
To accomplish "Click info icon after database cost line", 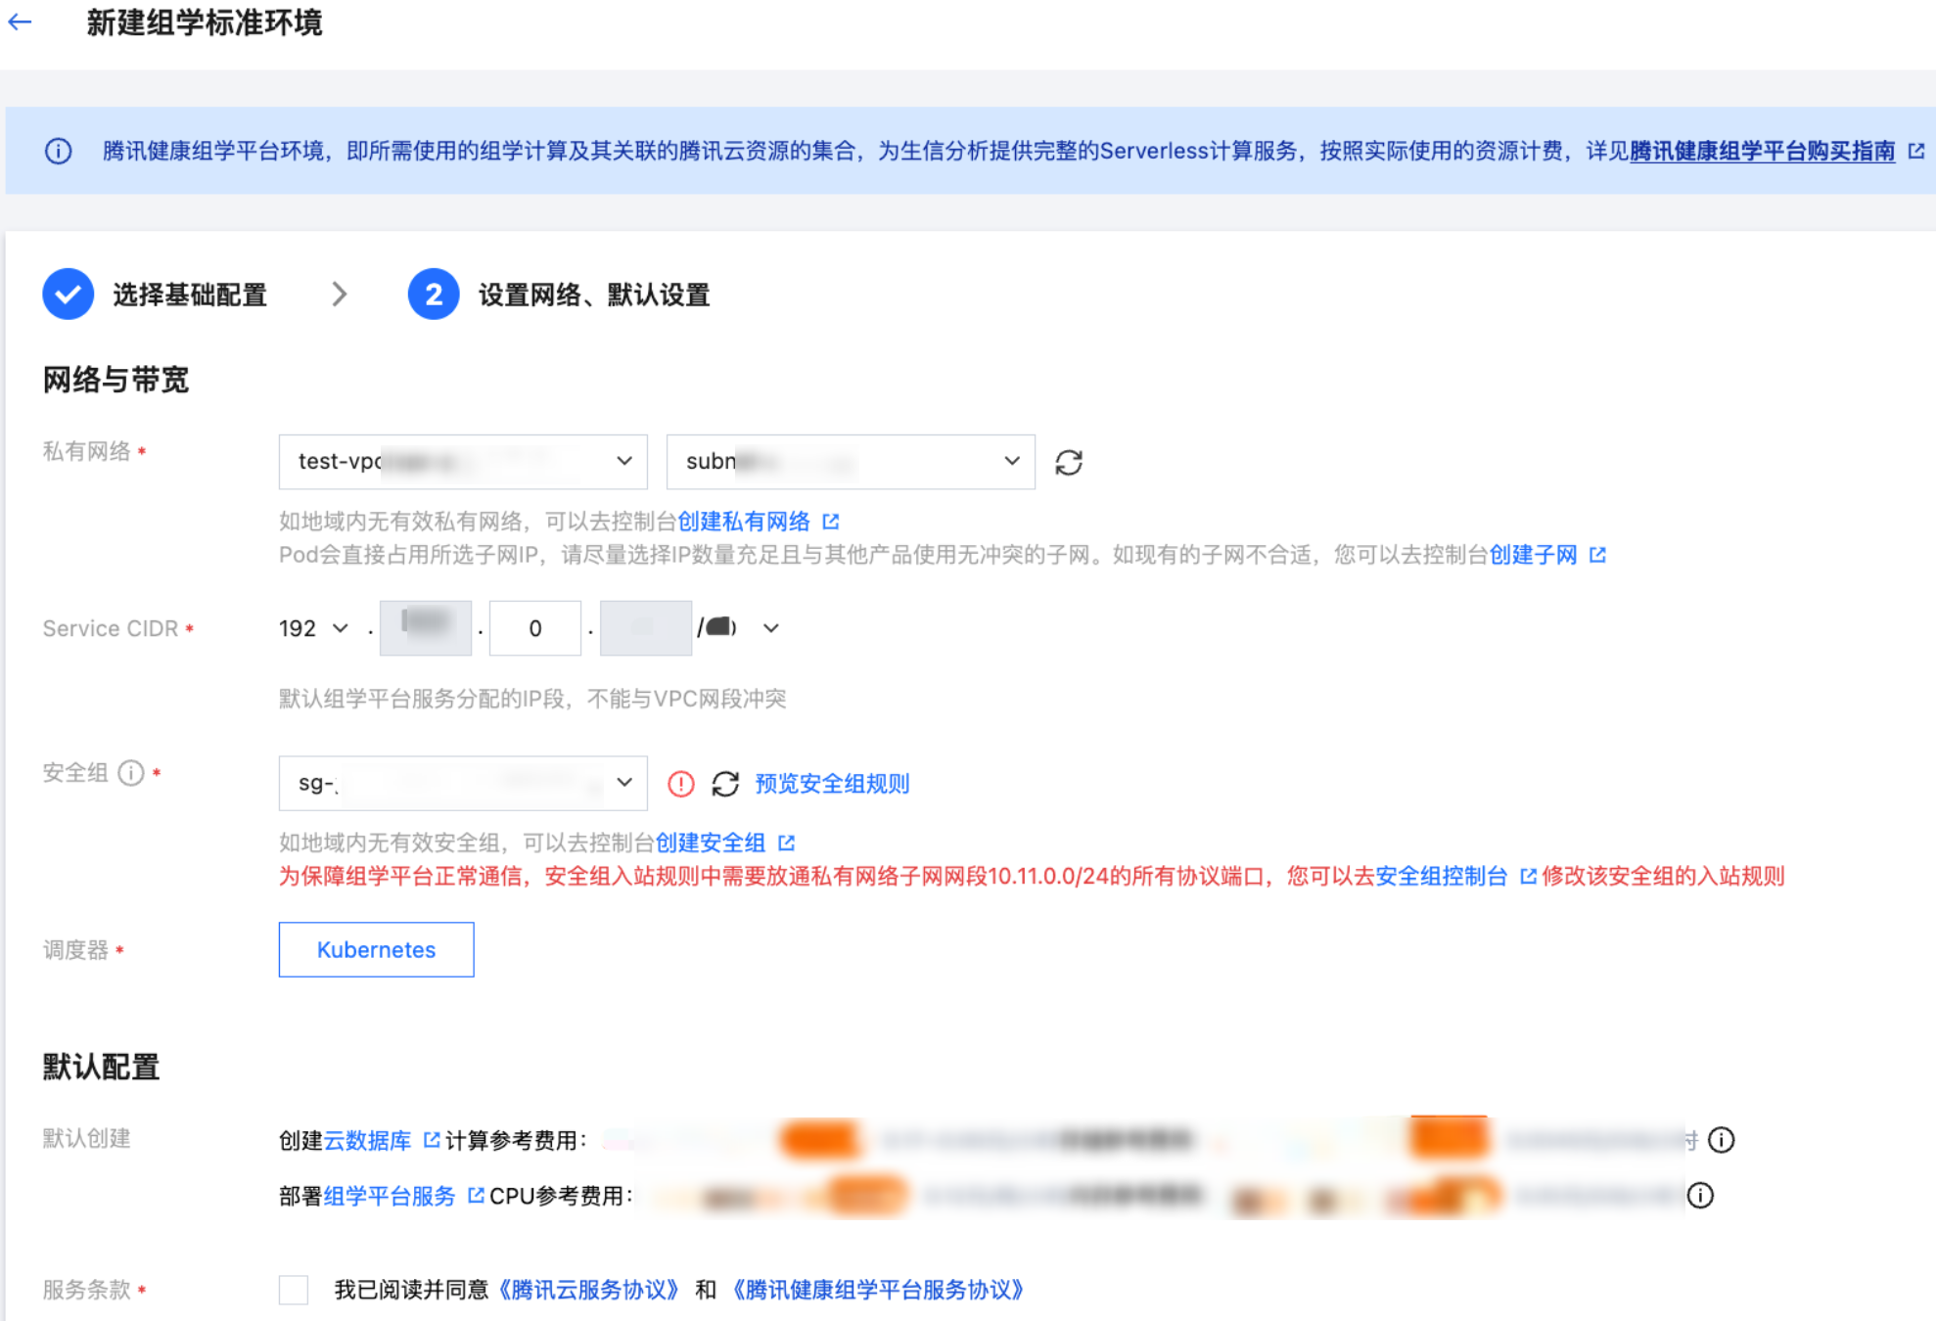I will (1721, 1140).
